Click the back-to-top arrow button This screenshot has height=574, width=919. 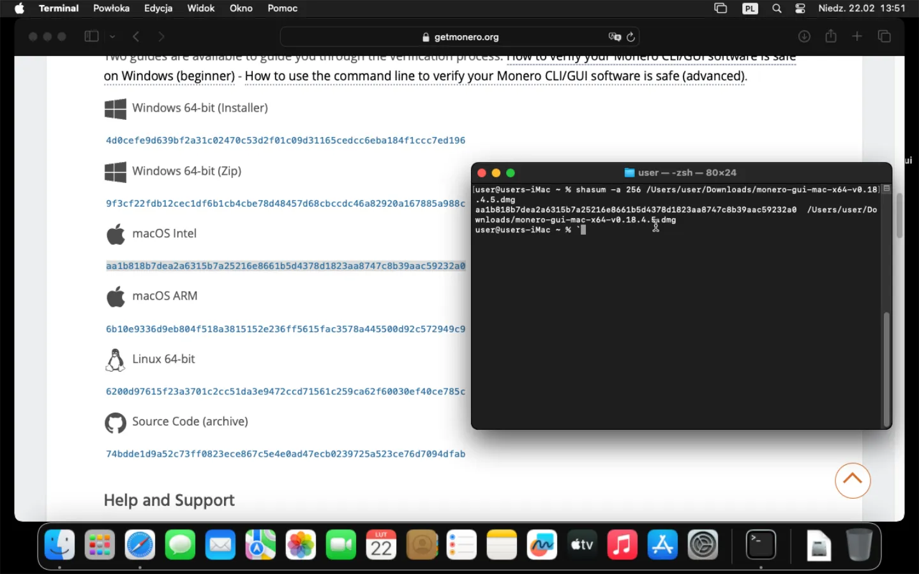coord(853,481)
